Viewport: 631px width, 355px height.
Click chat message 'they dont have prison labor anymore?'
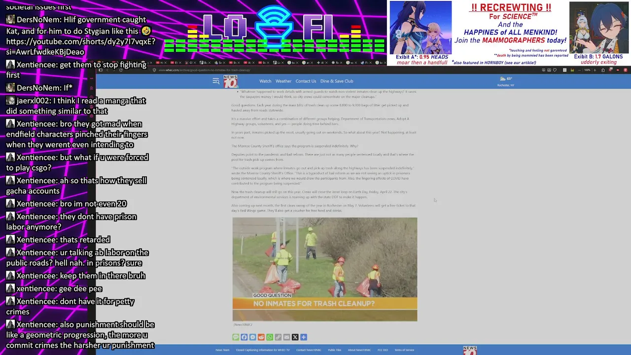click(x=71, y=222)
